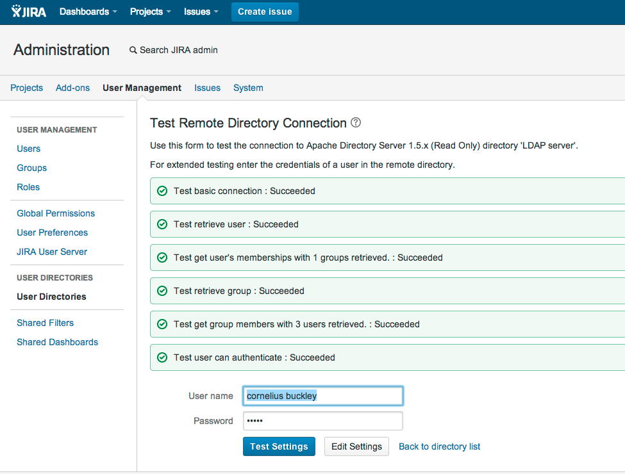625x474 pixels.
Task: Click 'Test retrieve user : Succeeded' message
Action: (x=236, y=225)
